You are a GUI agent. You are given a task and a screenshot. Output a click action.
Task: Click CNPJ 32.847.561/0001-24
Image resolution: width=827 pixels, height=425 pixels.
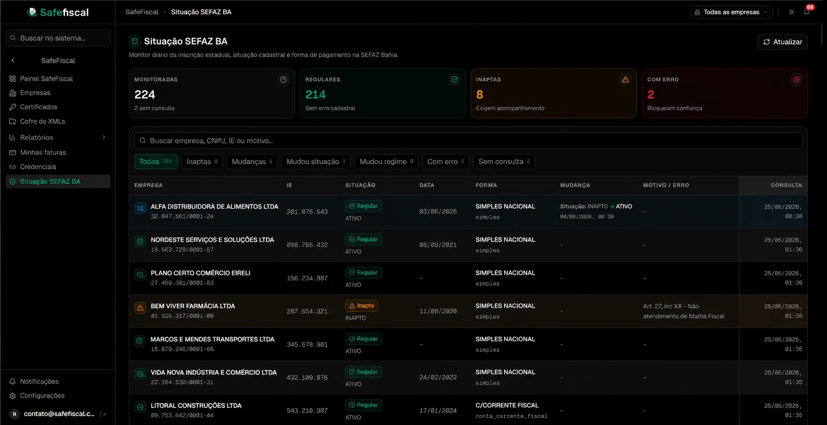coord(182,217)
